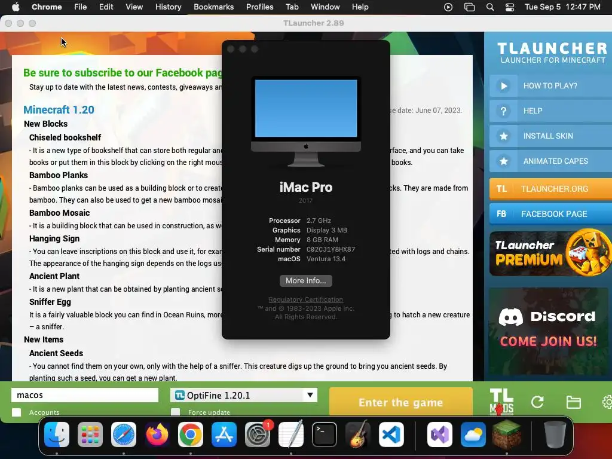Click ANIMATED CAPES sidebar button
Viewport: 612px width, 459px height.
pos(550,161)
